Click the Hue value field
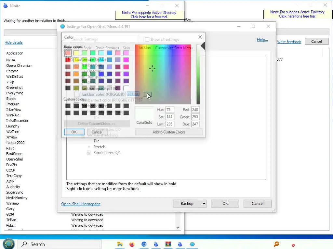 point(170,110)
